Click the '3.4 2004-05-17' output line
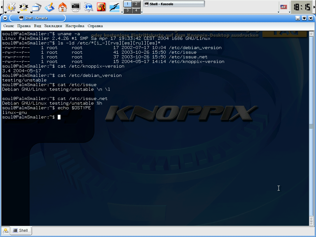The height and width of the screenshot is (237, 316). click(x=22, y=71)
